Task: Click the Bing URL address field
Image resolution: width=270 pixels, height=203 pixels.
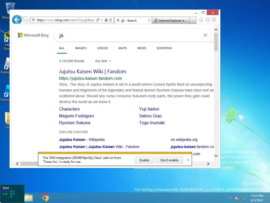Action: point(66,20)
